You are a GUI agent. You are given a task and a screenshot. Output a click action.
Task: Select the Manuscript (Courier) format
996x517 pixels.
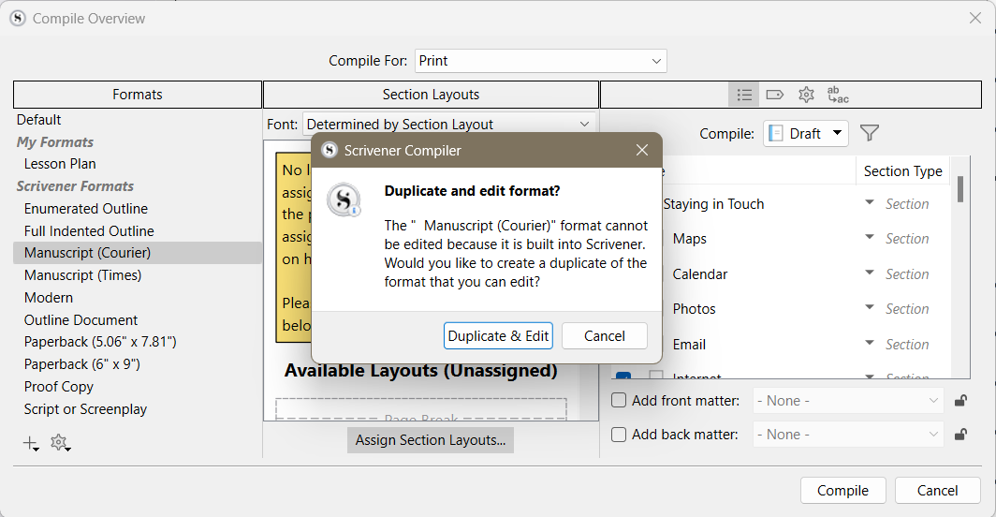click(138, 253)
